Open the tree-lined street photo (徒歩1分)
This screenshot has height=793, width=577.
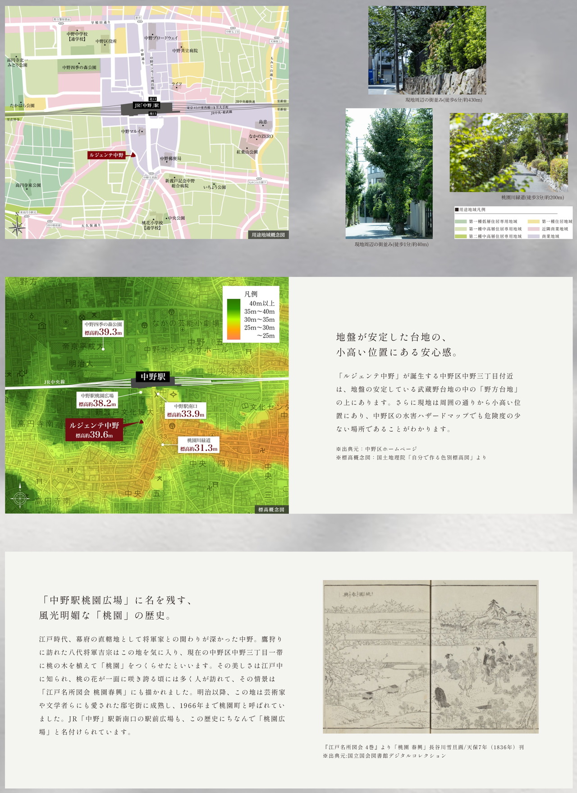(x=389, y=173)
